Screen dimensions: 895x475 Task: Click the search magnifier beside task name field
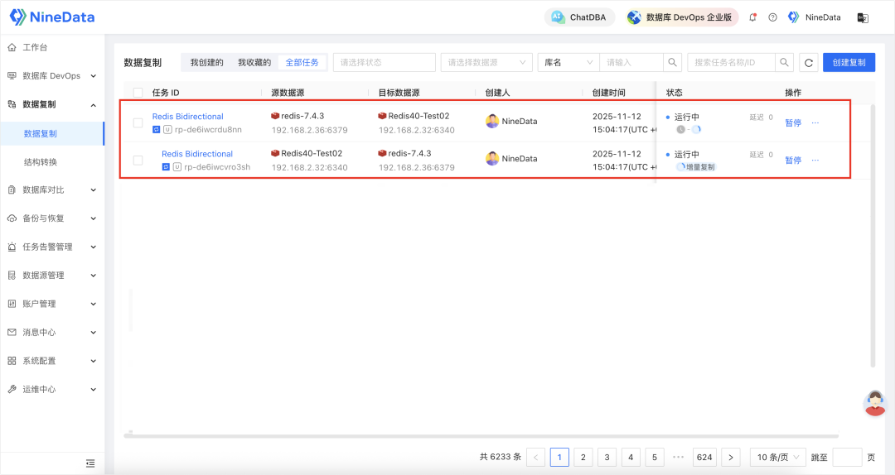point(785,63)
